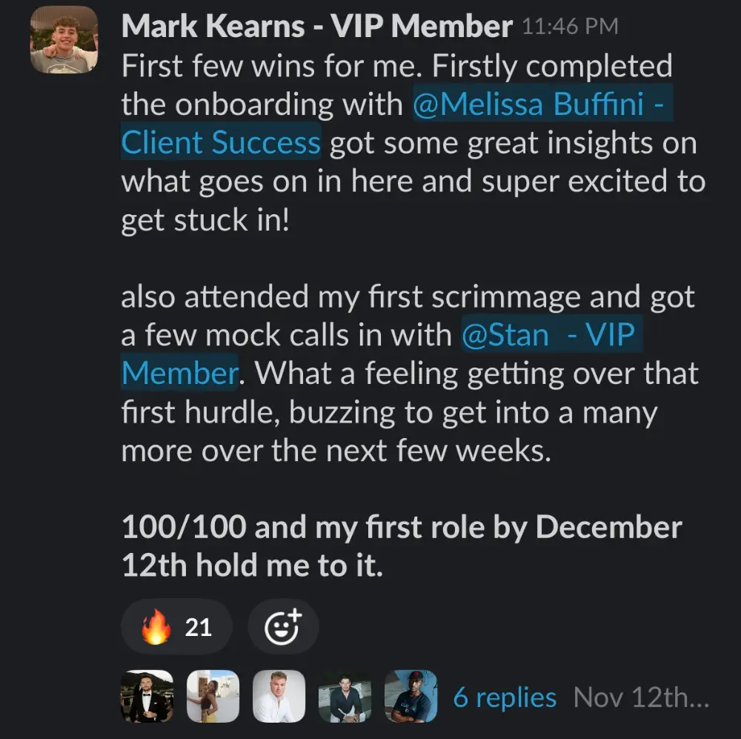Click the blond replier avatar in white shirt
Screen dimensions: 741x739
coord(279,697)
